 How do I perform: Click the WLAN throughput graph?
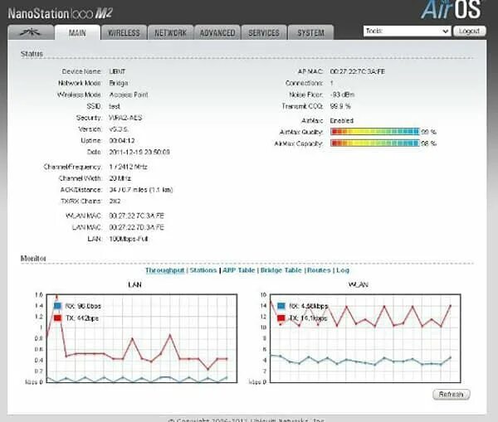click(x=365, y=338)
